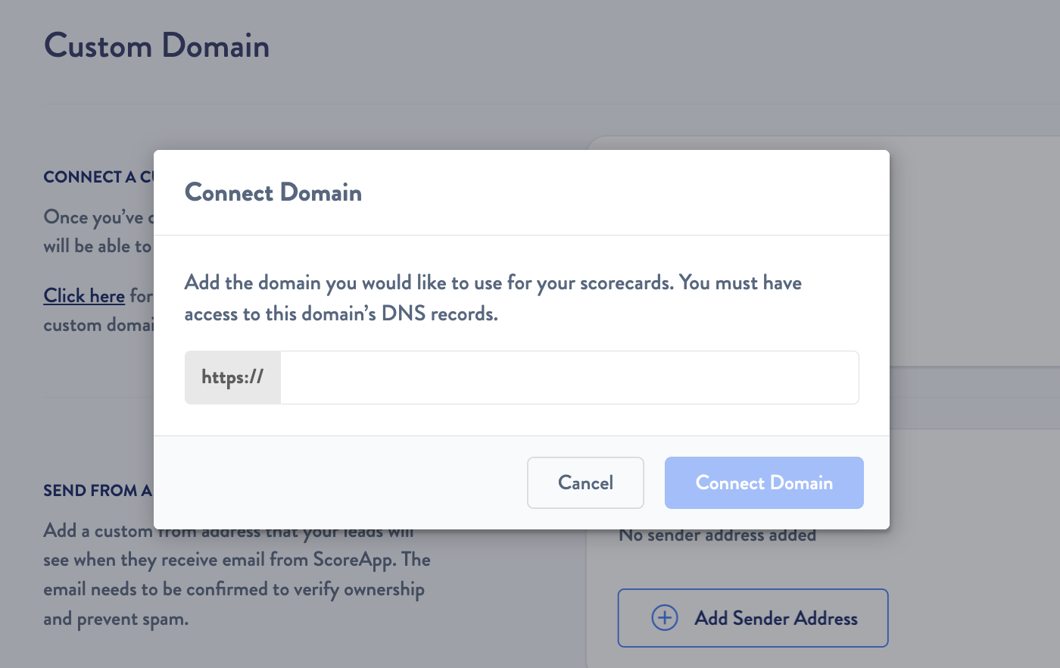Click inside the Connect Domain modal header

point(522,192)
